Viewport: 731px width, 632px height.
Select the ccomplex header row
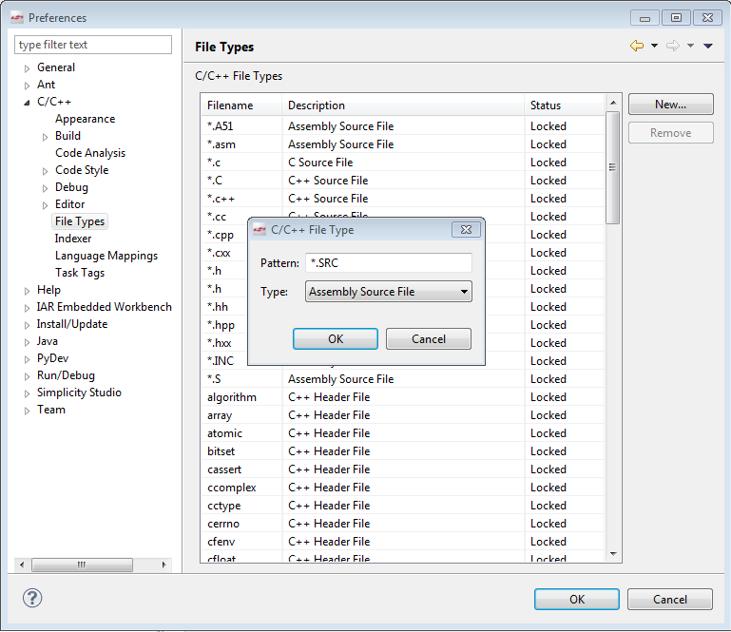403,488
